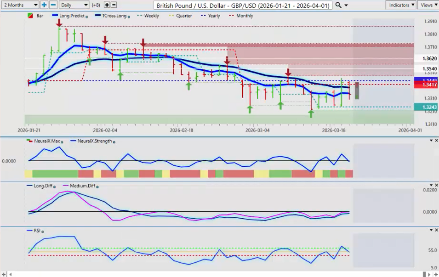439x277 pixels.
Task: Toggle the Long.Predict line legend item
Action: click(69, 16)
